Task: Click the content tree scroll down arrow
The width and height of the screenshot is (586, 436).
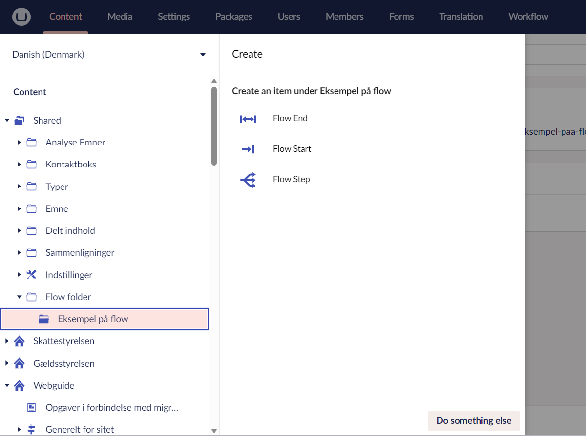Action: coord(214,430)
